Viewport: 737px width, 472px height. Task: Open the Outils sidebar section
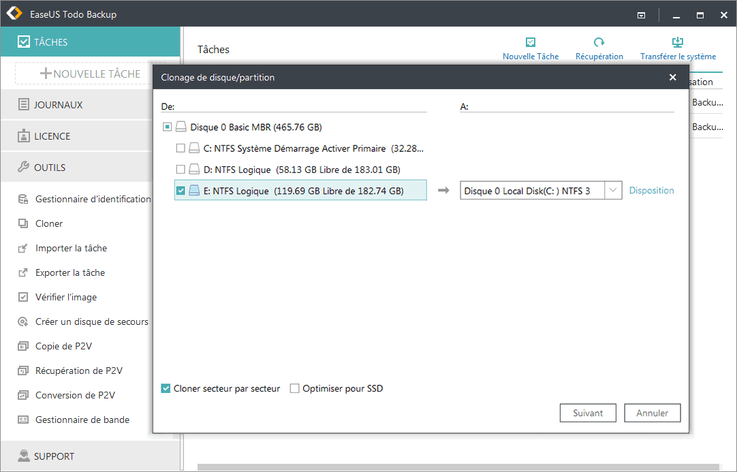[76, 167]
